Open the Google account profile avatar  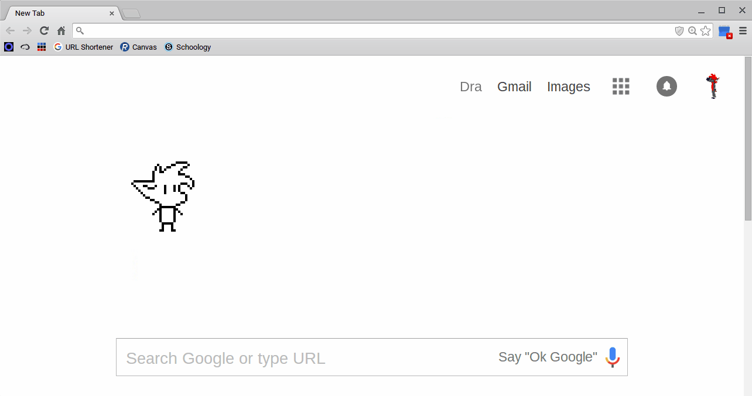[x=713, y=87]
